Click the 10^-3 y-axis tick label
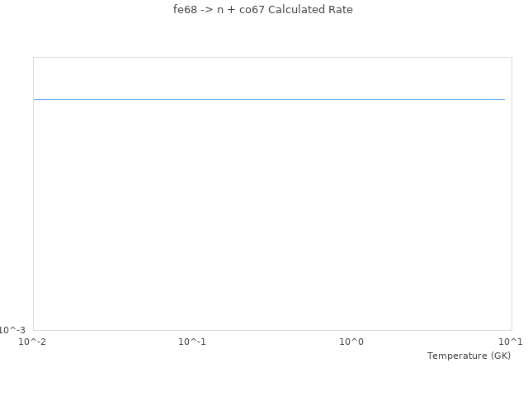The height and width of the screenshot is (396, 528). (12, 330)
